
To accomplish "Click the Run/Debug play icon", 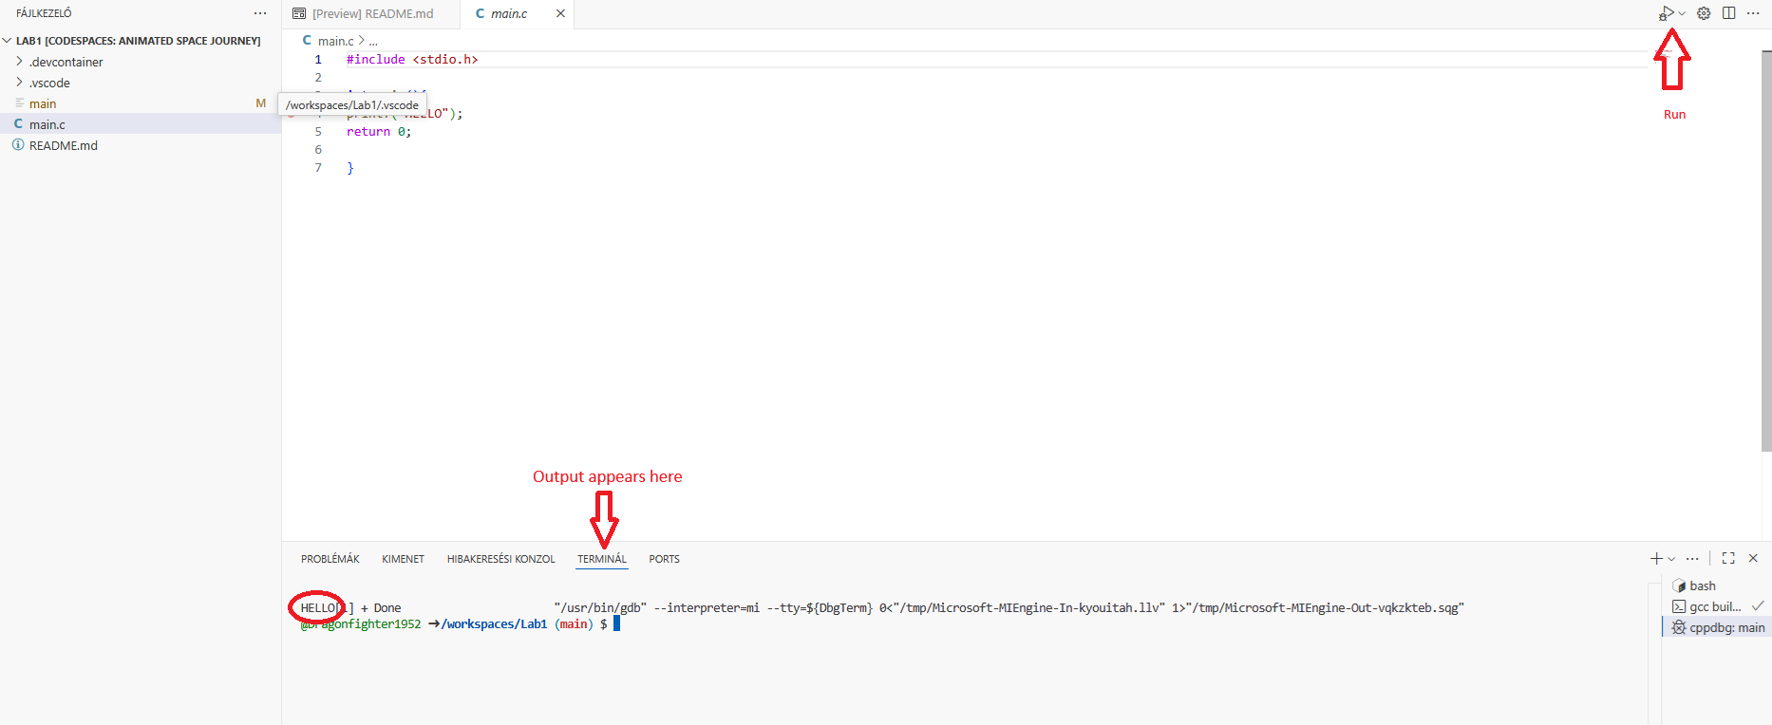I will (x=1666, y=13).
